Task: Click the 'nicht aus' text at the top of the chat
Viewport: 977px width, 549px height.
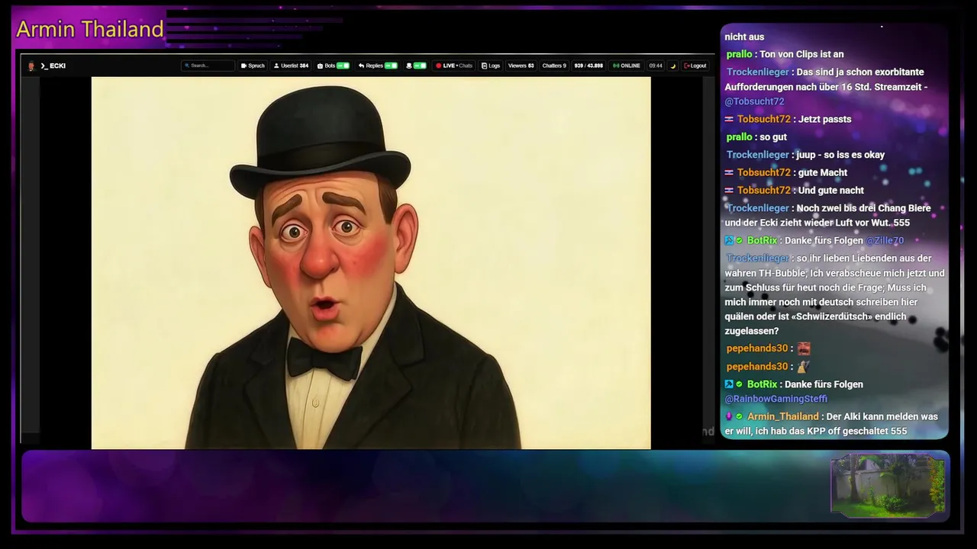Action: (x=744, y=37)
